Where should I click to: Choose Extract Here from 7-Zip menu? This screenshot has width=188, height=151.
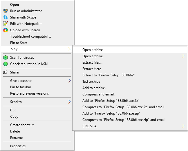[x=92, y=69]
